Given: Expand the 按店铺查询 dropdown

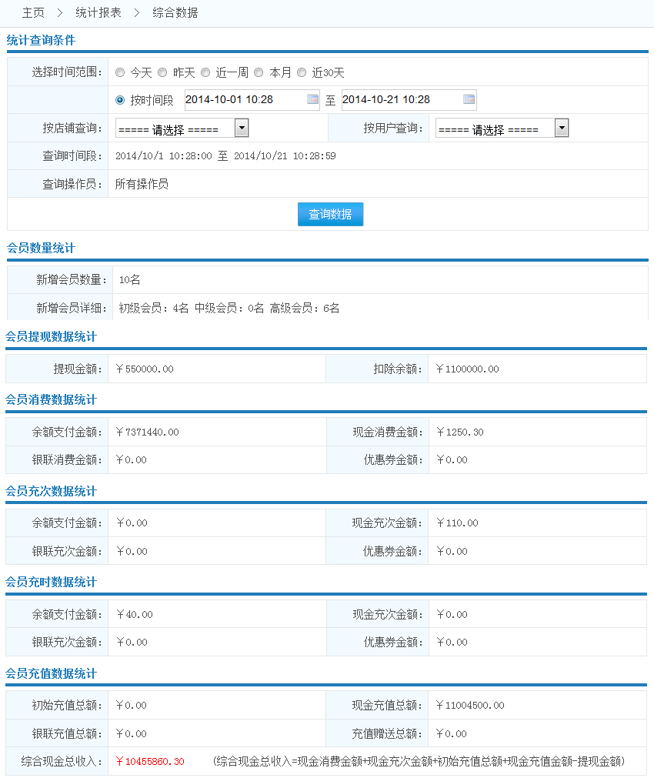Looking at the screenshot, I should (x=241, y=128).
